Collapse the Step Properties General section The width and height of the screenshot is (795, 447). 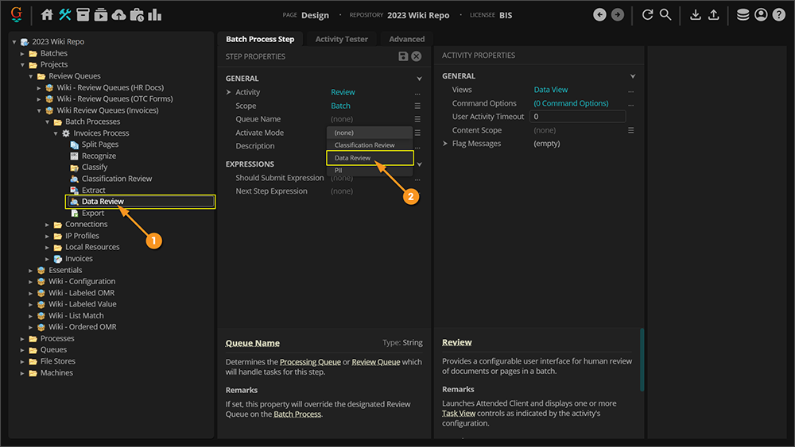419,79
